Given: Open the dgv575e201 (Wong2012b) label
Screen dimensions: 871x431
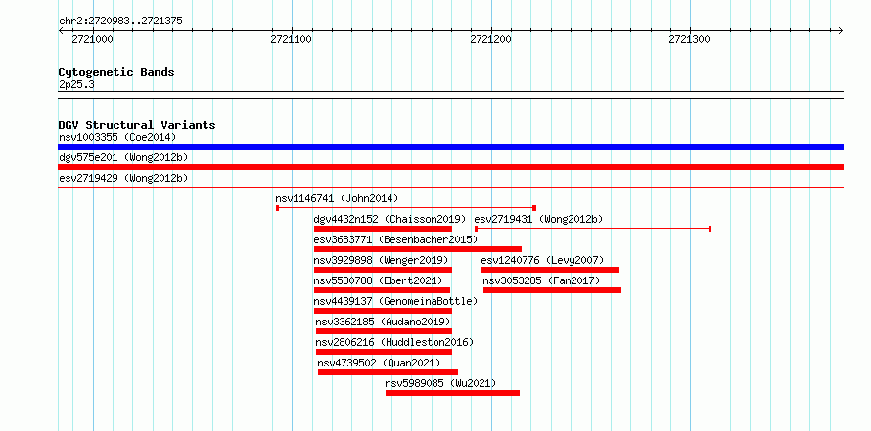Looking at the screenshot, I should (x=123, y=157).
